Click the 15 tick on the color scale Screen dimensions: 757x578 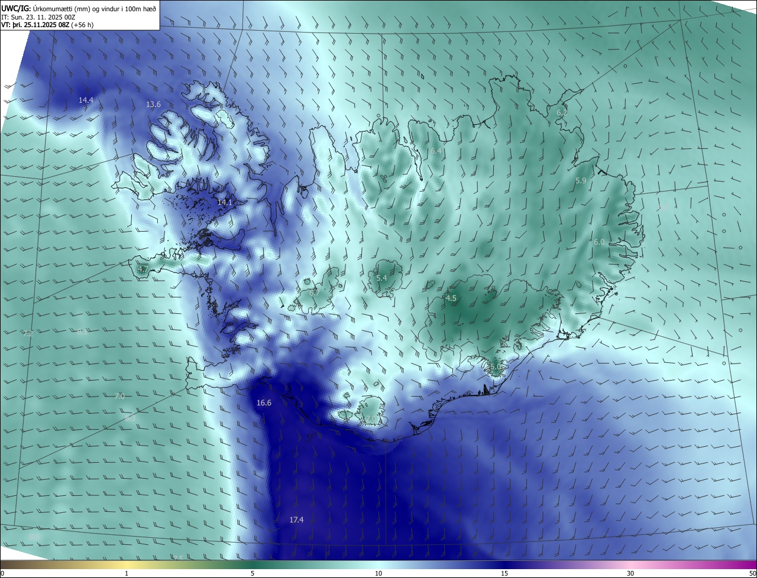click(504, 573)
